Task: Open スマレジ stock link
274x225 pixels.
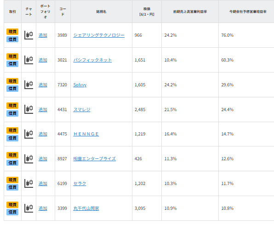Action: coord(82,110)
